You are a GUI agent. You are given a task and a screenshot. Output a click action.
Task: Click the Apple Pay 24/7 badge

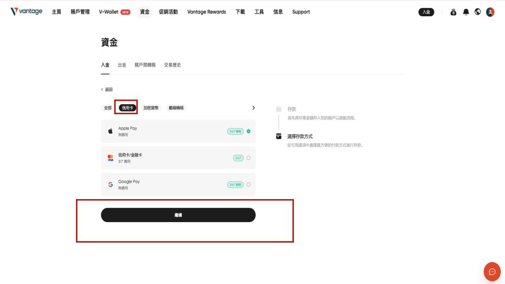(x=235, y=132)
